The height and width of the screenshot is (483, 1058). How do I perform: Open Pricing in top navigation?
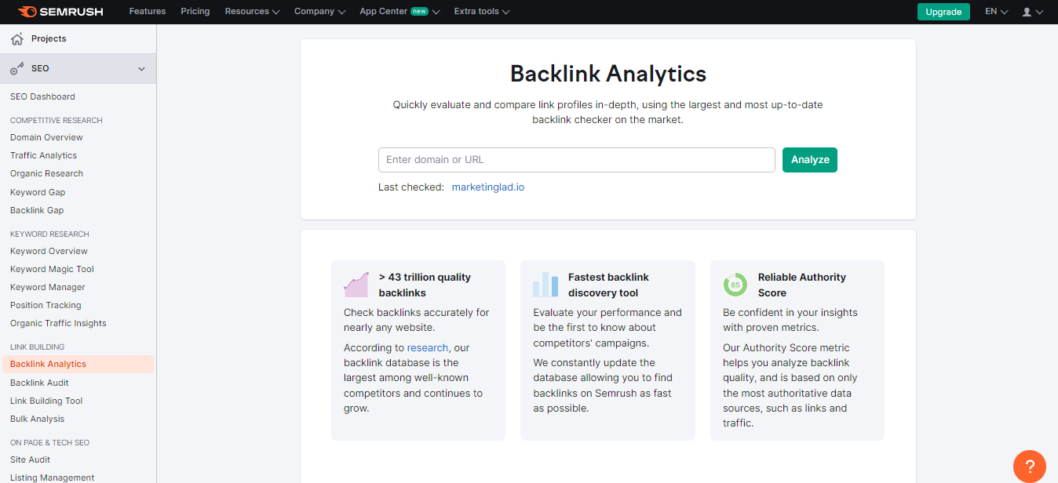click(195, 12)
